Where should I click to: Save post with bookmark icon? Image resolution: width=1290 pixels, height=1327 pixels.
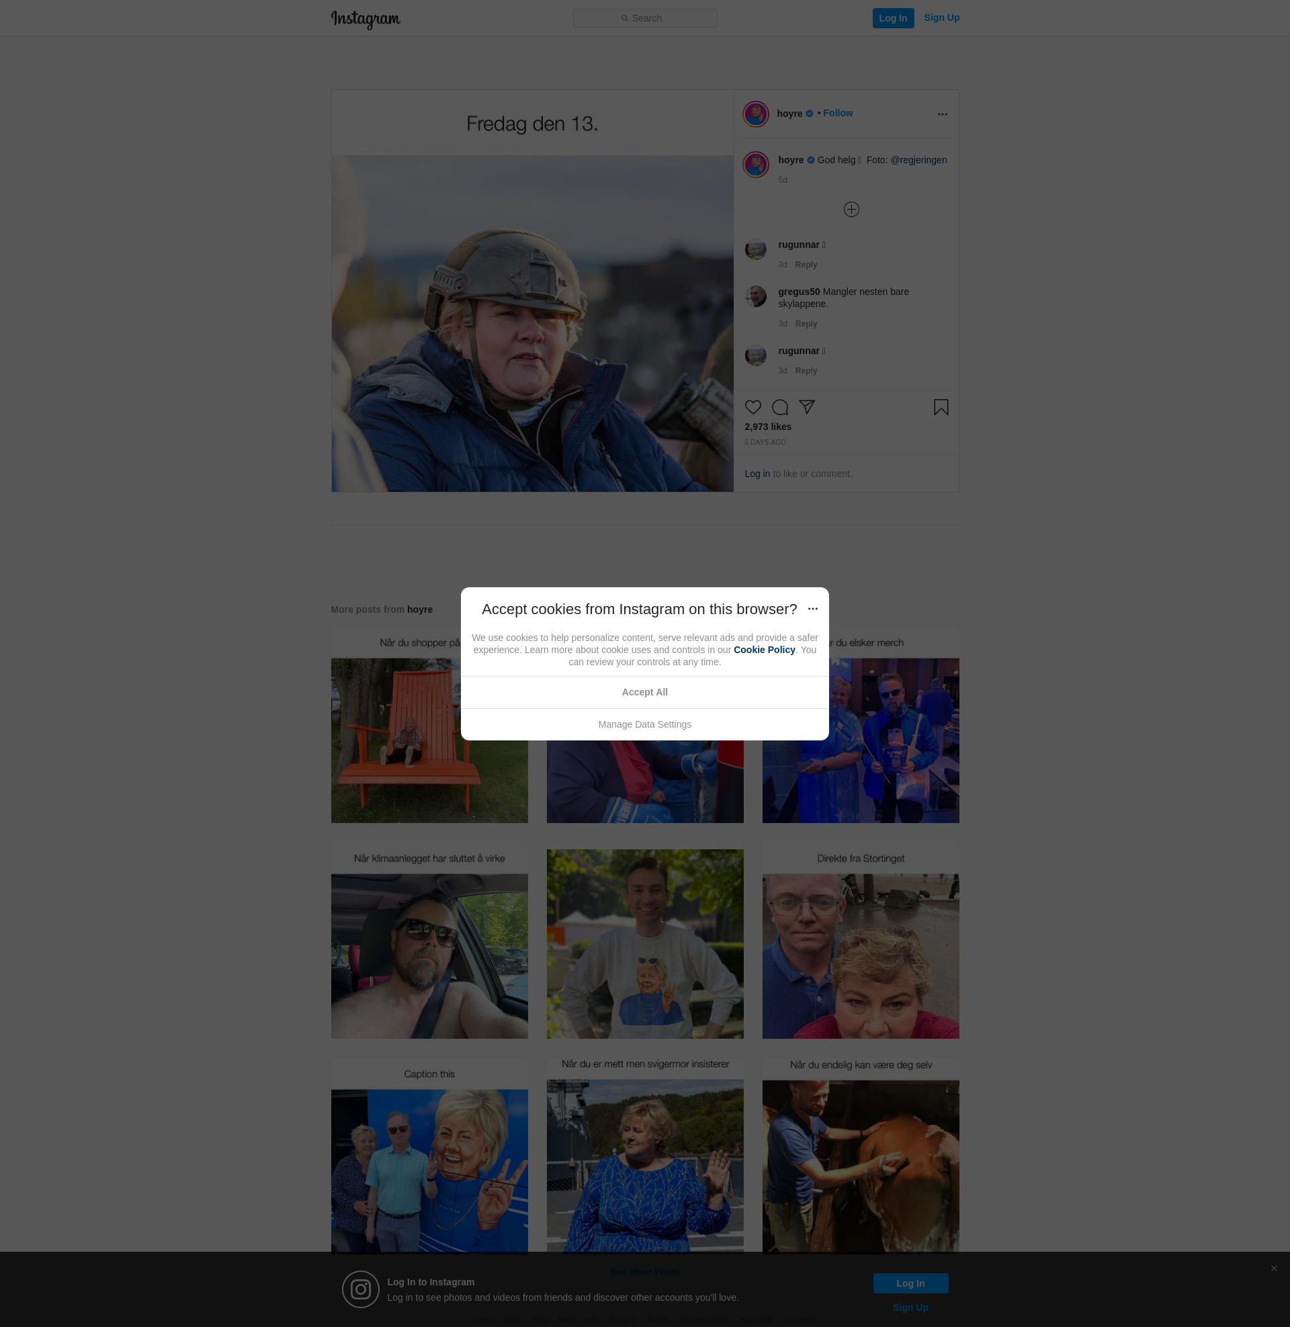pyautogui.click(x=941, y=407)
